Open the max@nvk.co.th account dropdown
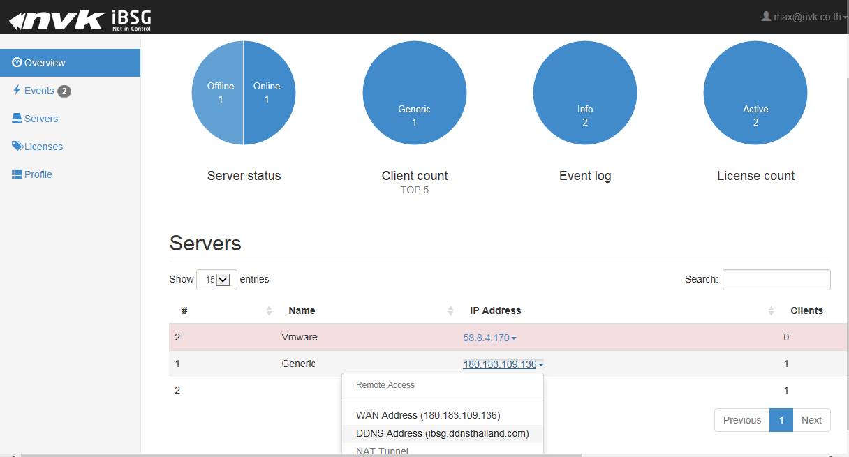849x457 pixels. click(804, 17)
